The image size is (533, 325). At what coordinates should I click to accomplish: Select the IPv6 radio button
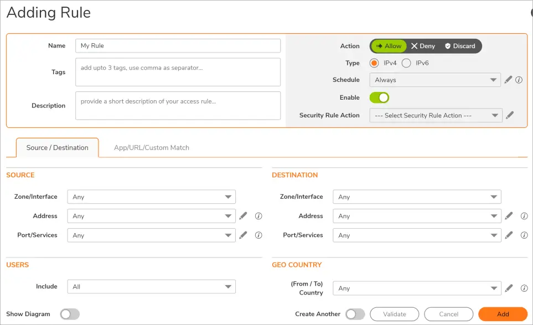[406, 63]
